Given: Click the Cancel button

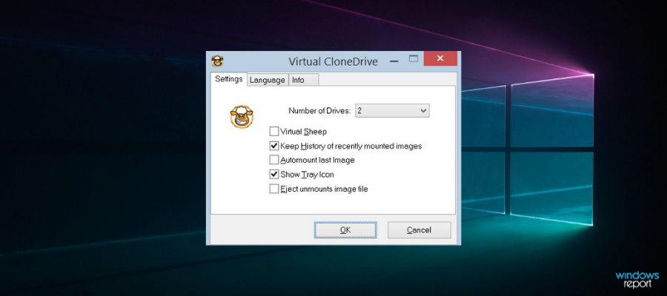Looking at the screenshot, I should (419, 229).
